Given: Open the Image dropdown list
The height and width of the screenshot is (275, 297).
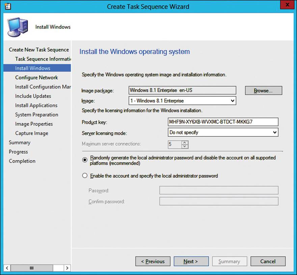Looking at the screenshot, I should [233, 101].
